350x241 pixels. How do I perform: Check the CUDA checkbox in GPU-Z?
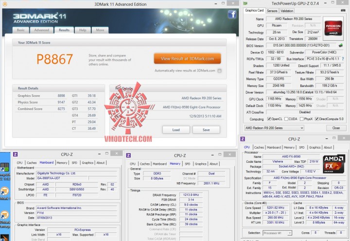coord(286,119)
